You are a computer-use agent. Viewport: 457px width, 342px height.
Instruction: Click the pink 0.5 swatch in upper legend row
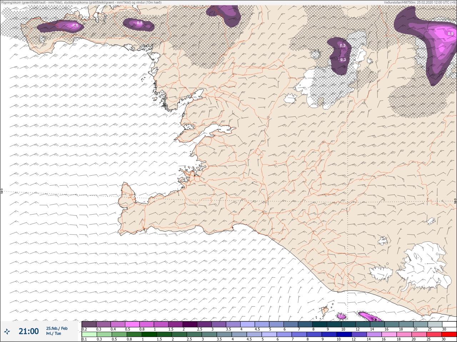pos(132,324)
